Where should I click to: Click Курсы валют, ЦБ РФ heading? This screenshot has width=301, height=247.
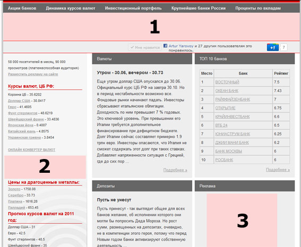tap(31, 86)
